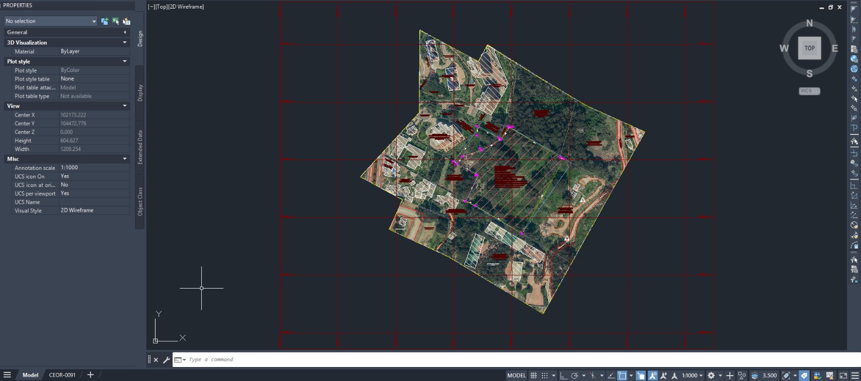861x381 pixels.
Task: Add a new layout with plus button
Action: (90, 375)
